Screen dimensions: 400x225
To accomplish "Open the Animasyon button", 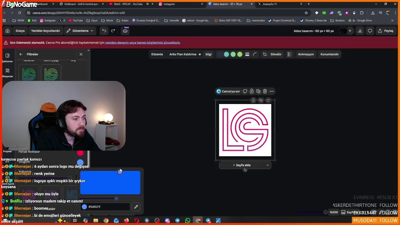I will [306, 54].
